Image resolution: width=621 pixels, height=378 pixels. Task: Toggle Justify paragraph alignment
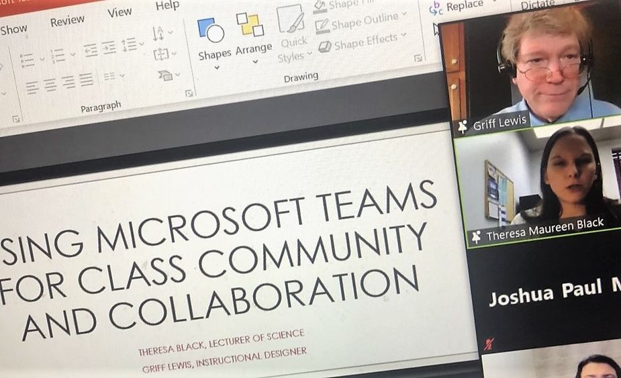pyautogui.click(x=87, y=80)
